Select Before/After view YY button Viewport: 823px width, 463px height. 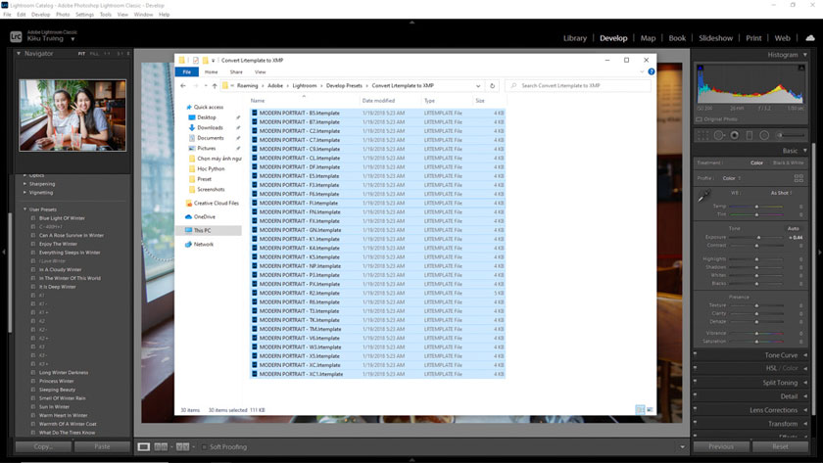click(x=182, y=446)
